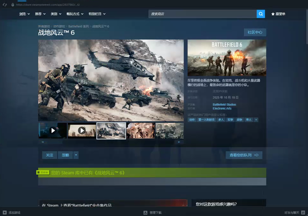Open the manage downloads icon
Screen dimensions: 308x216
[x=145, y=213]
